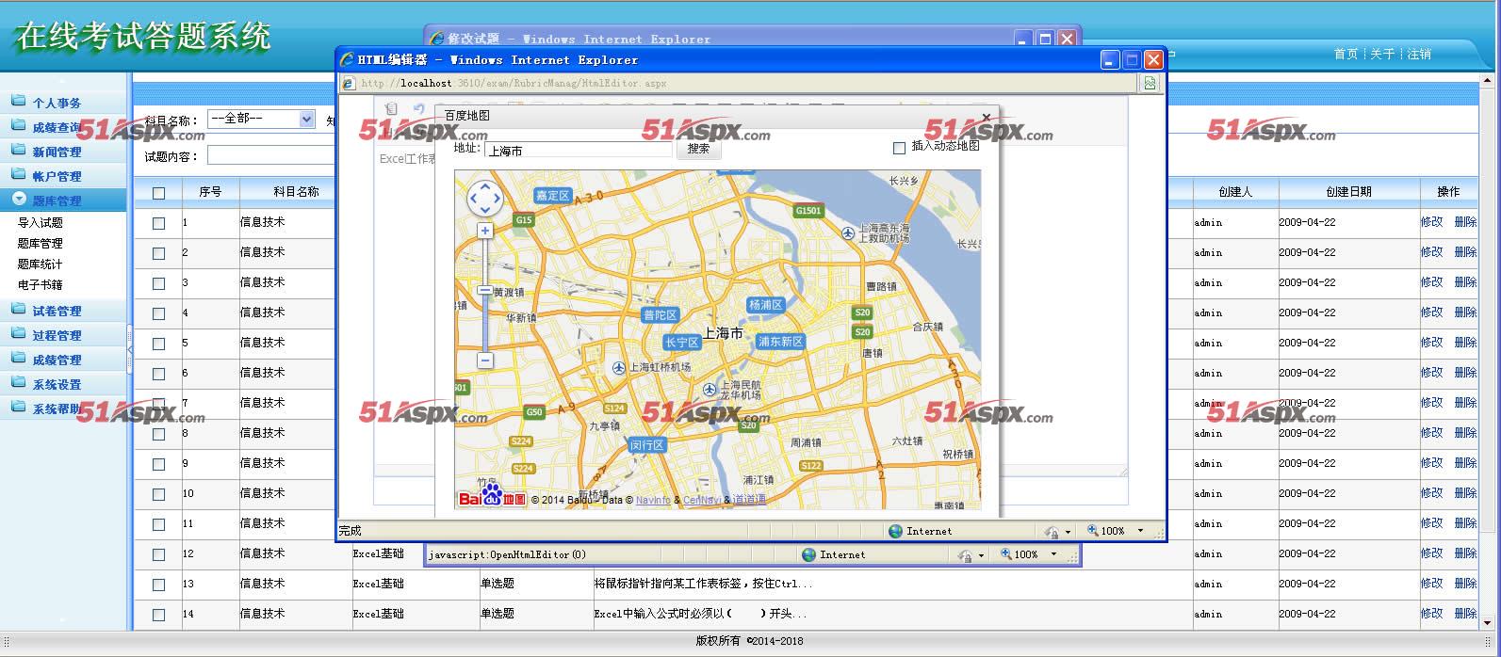
Task: Click the 嘉定区 district marker on map
Action: 552,196
